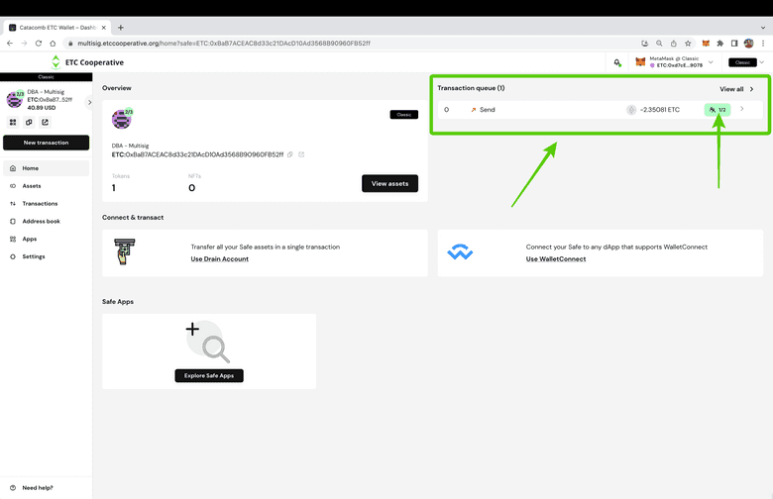773x499 pixels.
Task: Click the 1/2 confirmations badge
Action: coord(718,110)
